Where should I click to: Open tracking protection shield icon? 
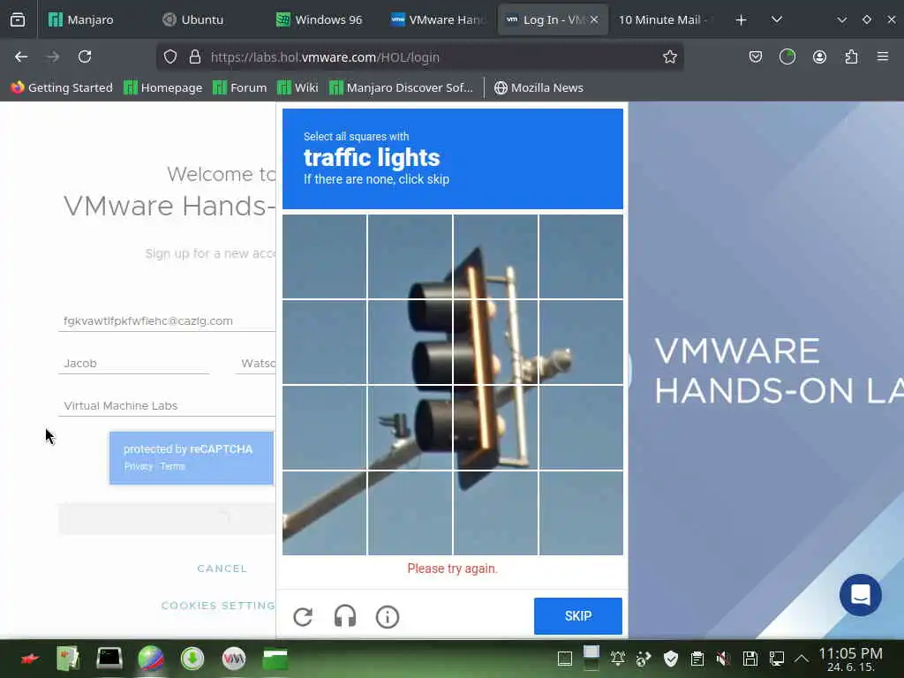coord(170,56)
